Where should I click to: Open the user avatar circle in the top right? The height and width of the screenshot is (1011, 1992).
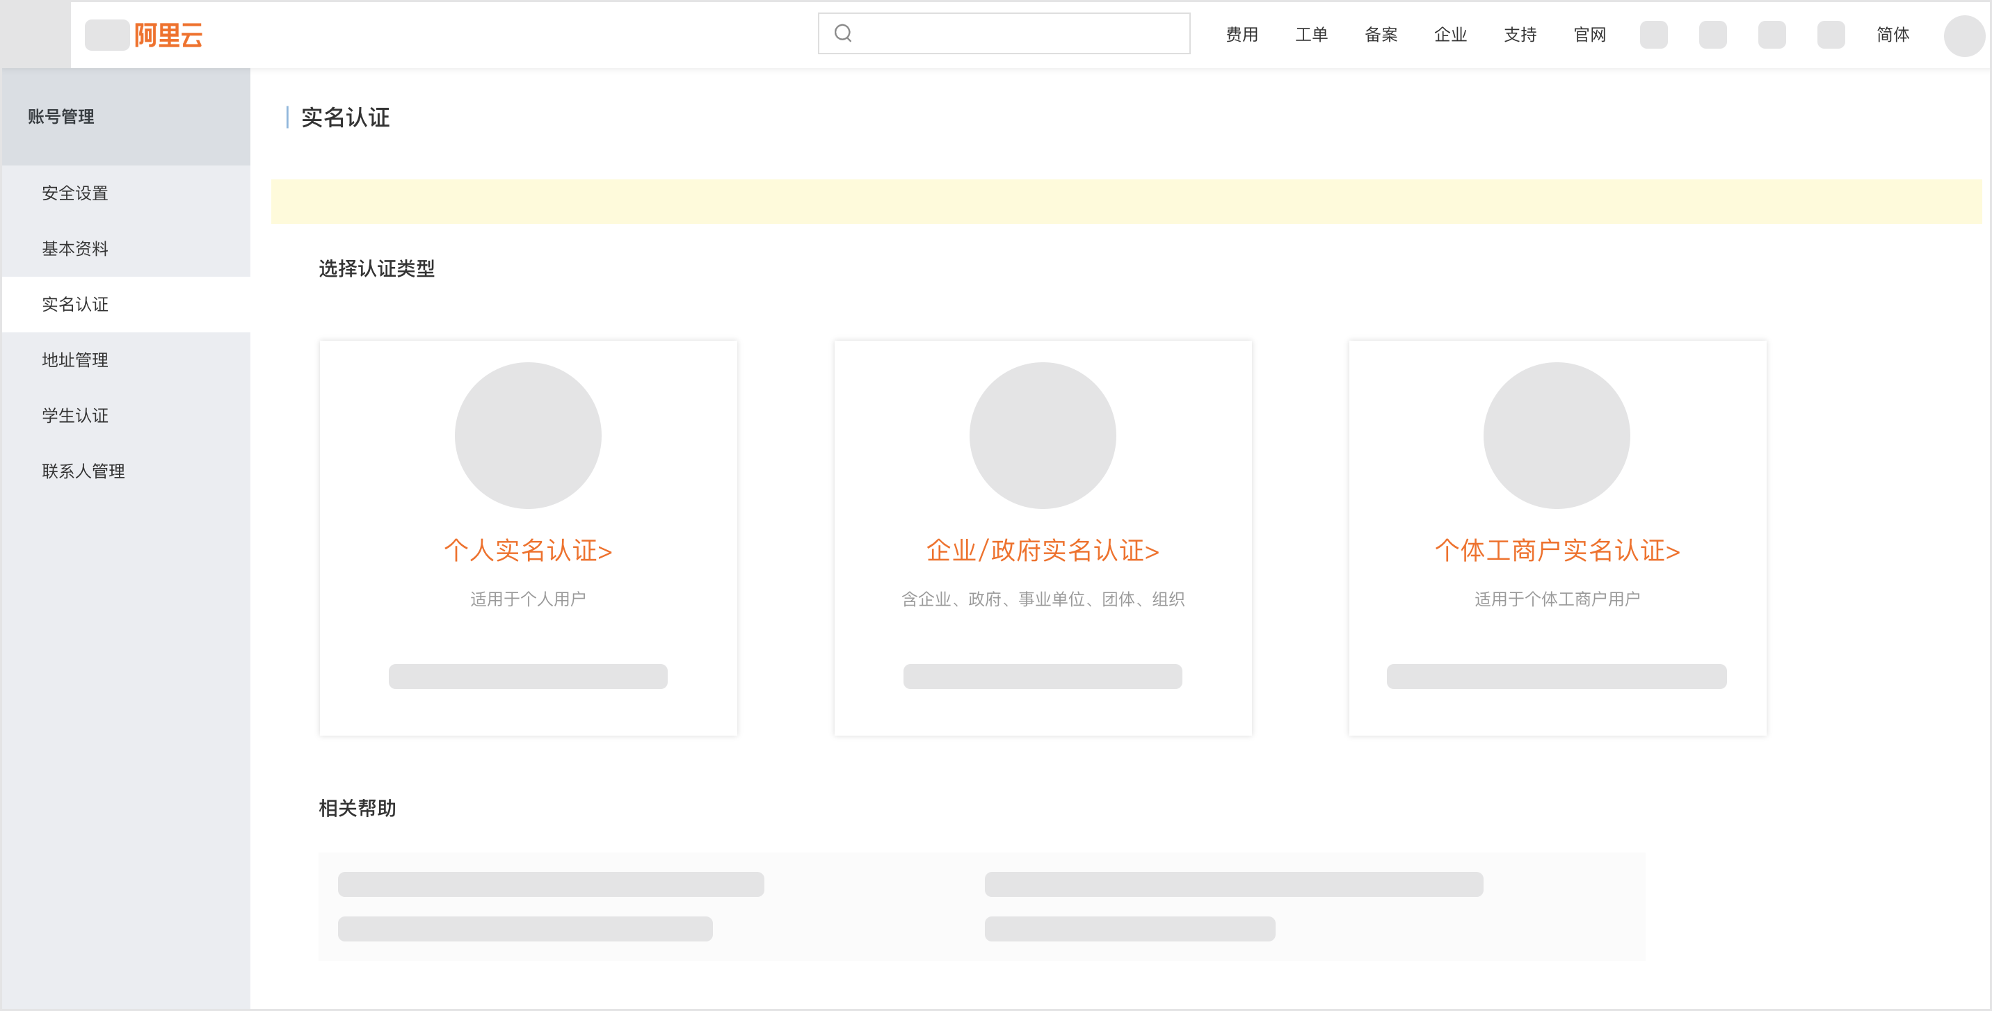tap(1964, 35)
